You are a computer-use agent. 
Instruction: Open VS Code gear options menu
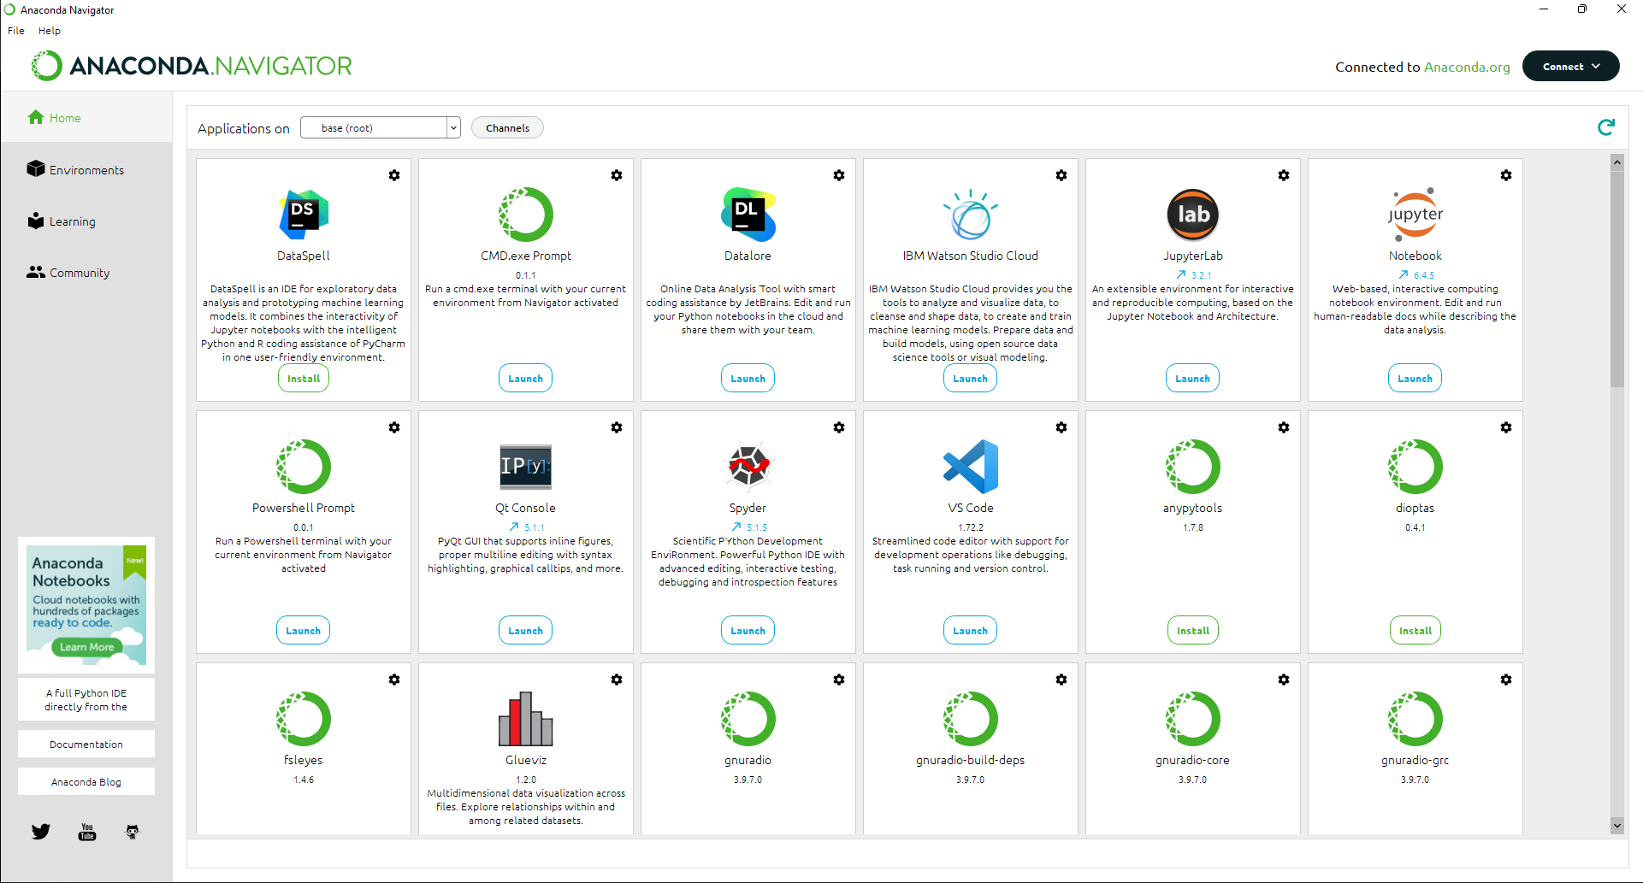[x=1061, y=427]
